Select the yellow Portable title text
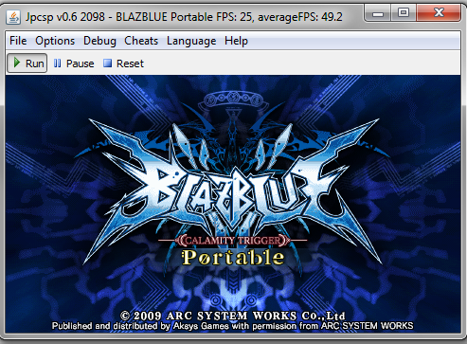 233,258
